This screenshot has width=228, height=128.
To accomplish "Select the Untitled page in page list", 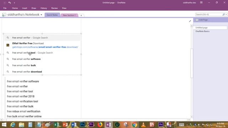I will click(x=210, y=28).
